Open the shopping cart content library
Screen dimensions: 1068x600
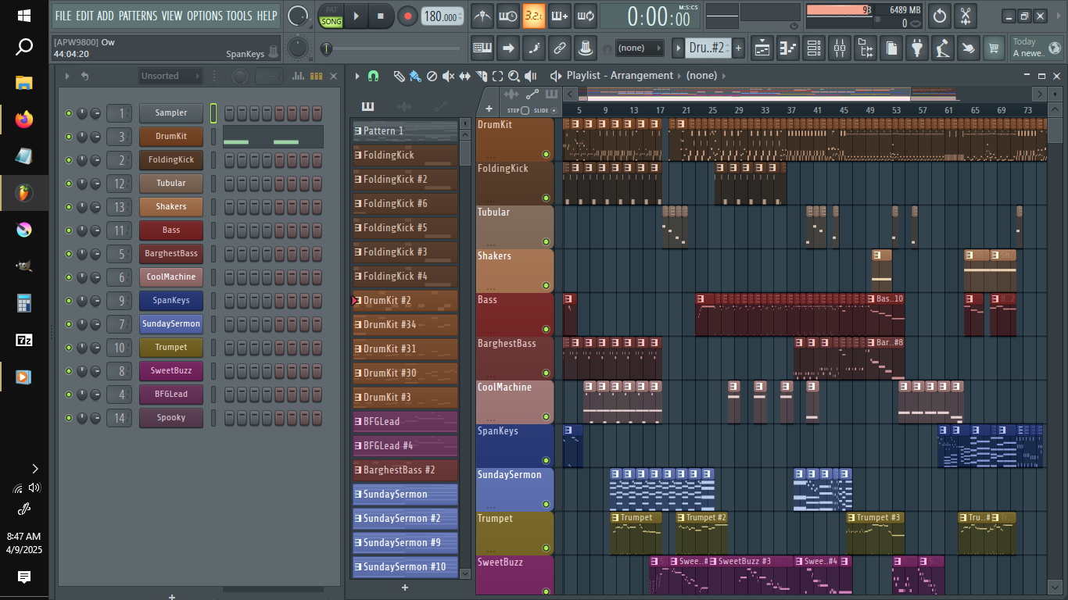click(994, 48)
